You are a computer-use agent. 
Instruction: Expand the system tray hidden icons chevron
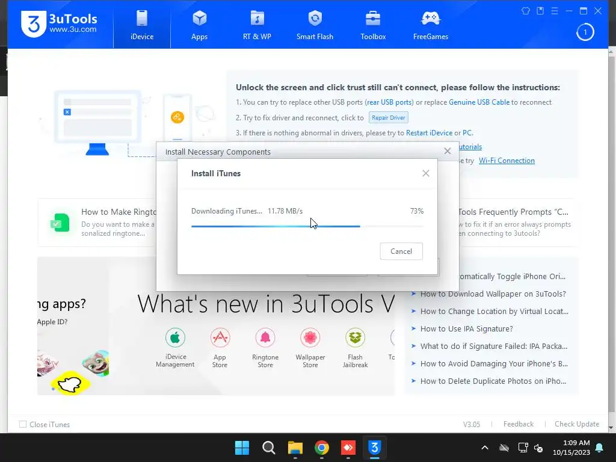[x=485, y=448]
